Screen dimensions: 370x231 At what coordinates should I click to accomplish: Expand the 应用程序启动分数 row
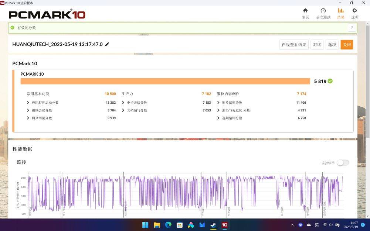coord(28,103)
